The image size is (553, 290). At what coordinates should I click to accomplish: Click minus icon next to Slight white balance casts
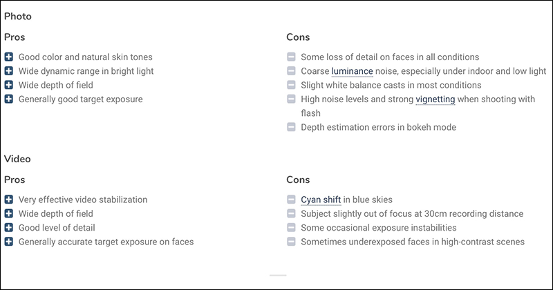[291, 85]
